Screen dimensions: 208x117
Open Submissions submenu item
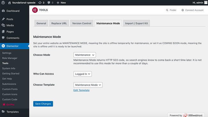[x=9, y=84]
